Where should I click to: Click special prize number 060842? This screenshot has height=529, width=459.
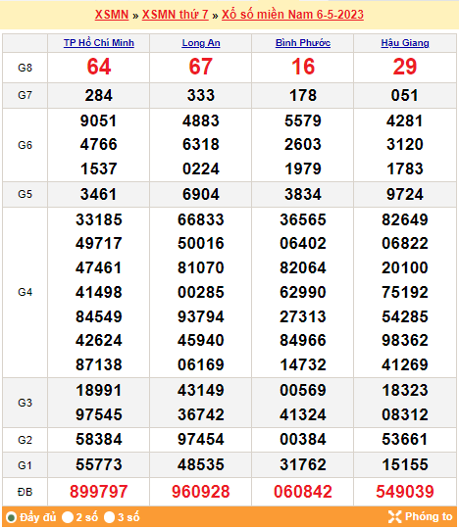[x=303, y=492]
